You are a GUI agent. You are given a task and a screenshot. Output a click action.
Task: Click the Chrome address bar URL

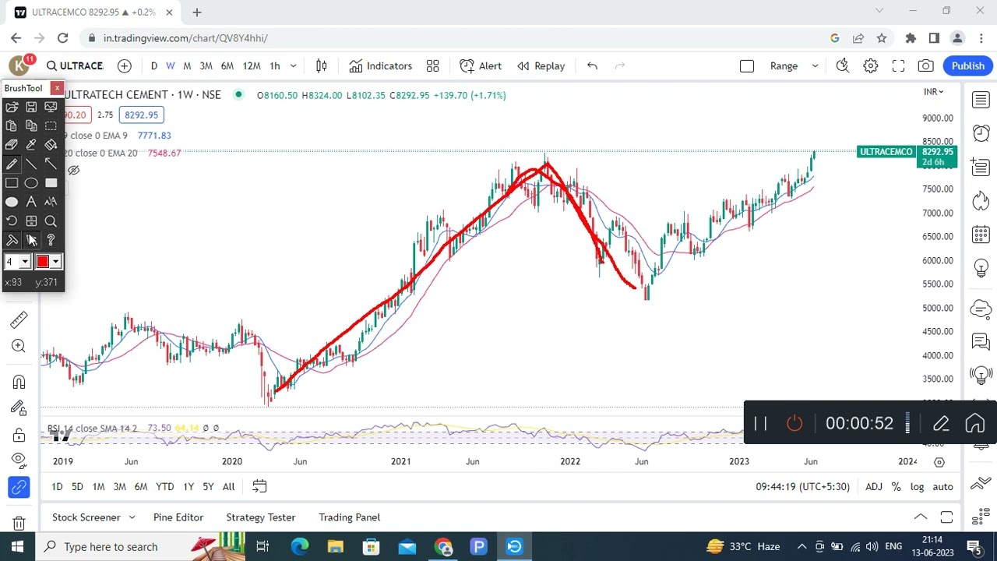[185, 38]
